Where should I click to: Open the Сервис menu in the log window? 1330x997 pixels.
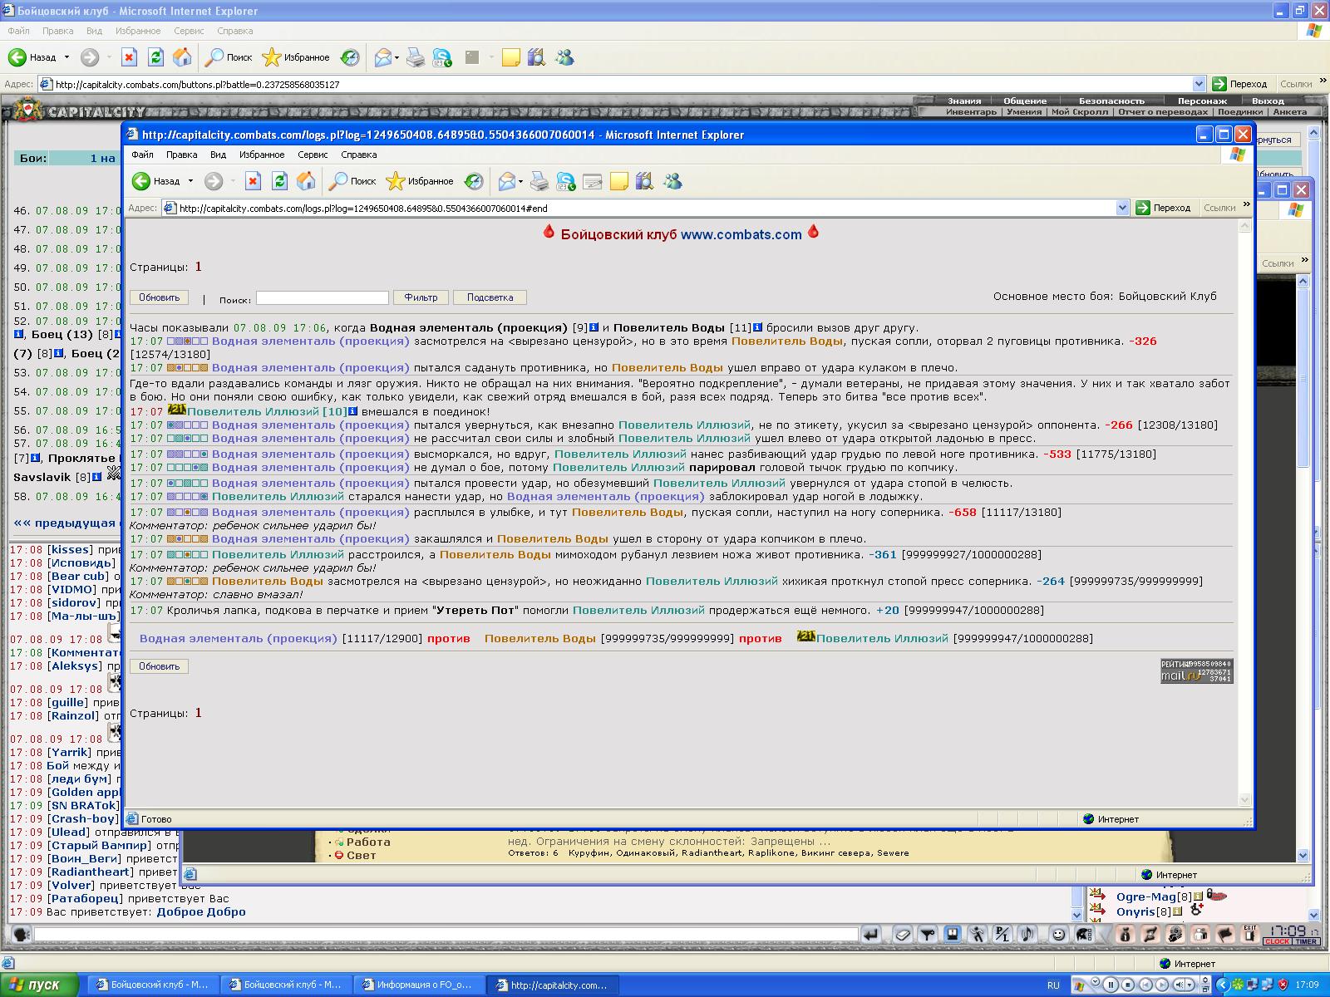click(313, 155)
